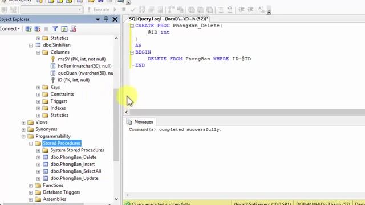
Task: Open the Available Databases combo box
Action: click(51, 10)
